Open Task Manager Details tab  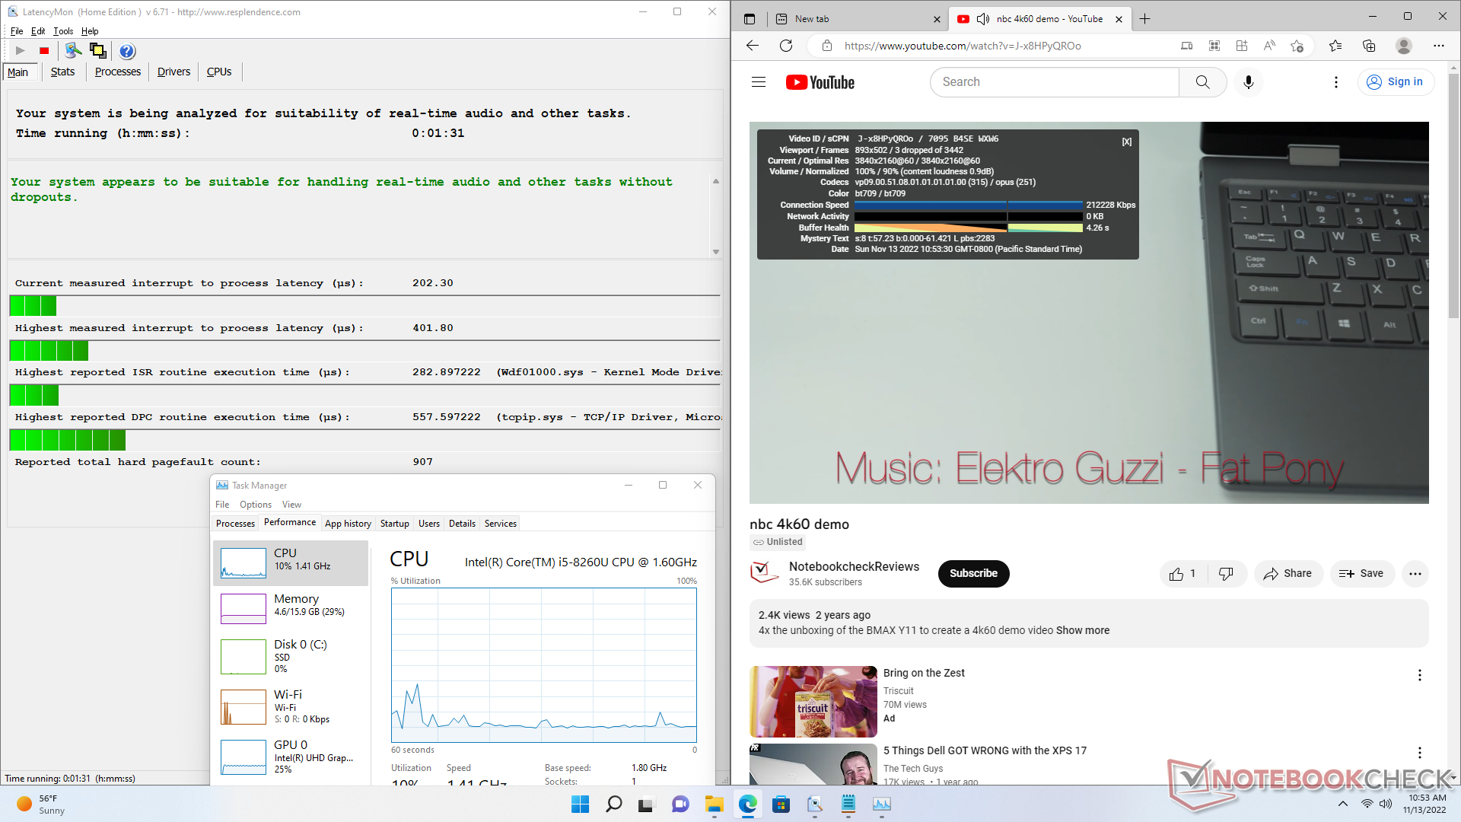462,524
